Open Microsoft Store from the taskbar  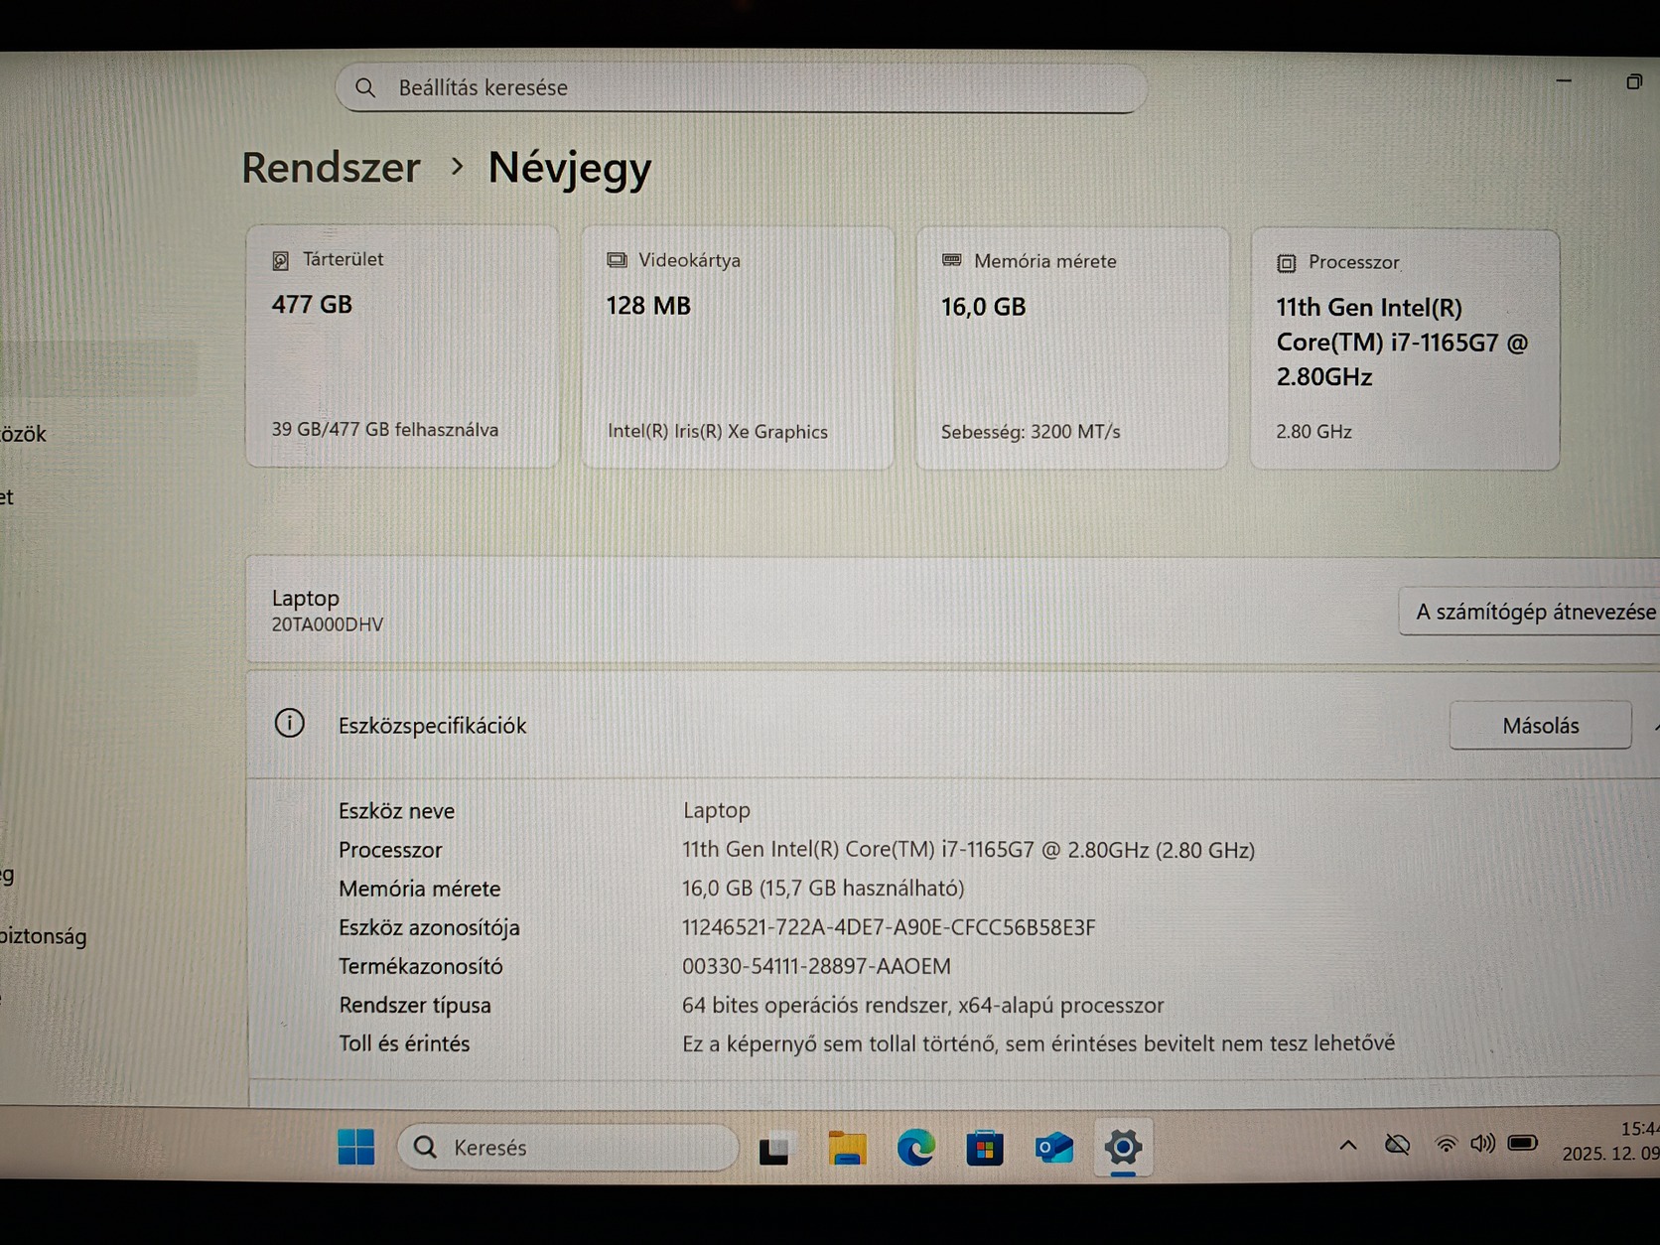click(984, 1149)
